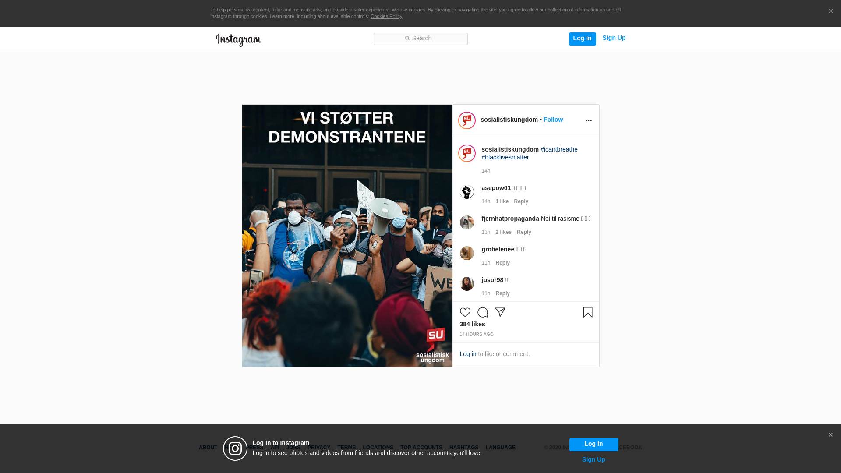Click the share paper plane icon
Screen dimensions: 841x473
tap(500, 312)
